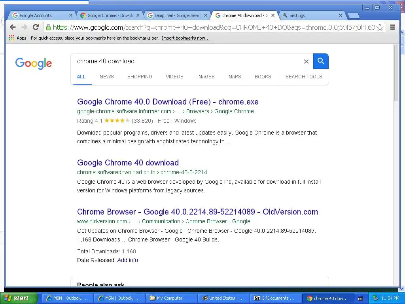Click Import bookmarks now link
The width and height of the screenshot is (405, 304).
click(186, 38)
